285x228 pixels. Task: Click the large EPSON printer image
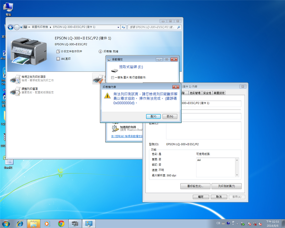click(29, 52)
